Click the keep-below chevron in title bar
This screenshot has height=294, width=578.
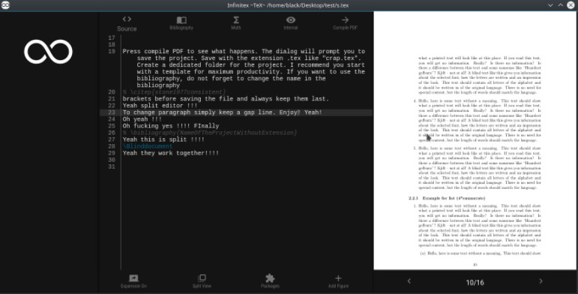[x=550, y=5]
